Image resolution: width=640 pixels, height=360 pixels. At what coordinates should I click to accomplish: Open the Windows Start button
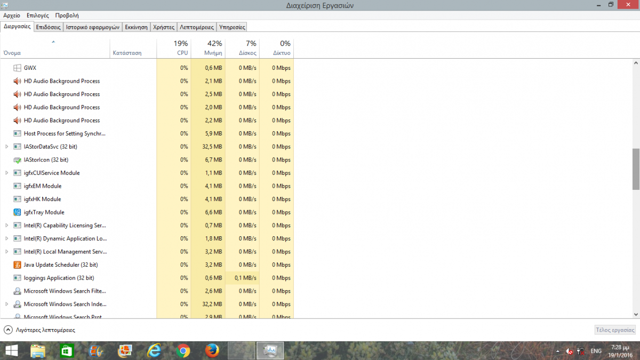coord(11,351)
